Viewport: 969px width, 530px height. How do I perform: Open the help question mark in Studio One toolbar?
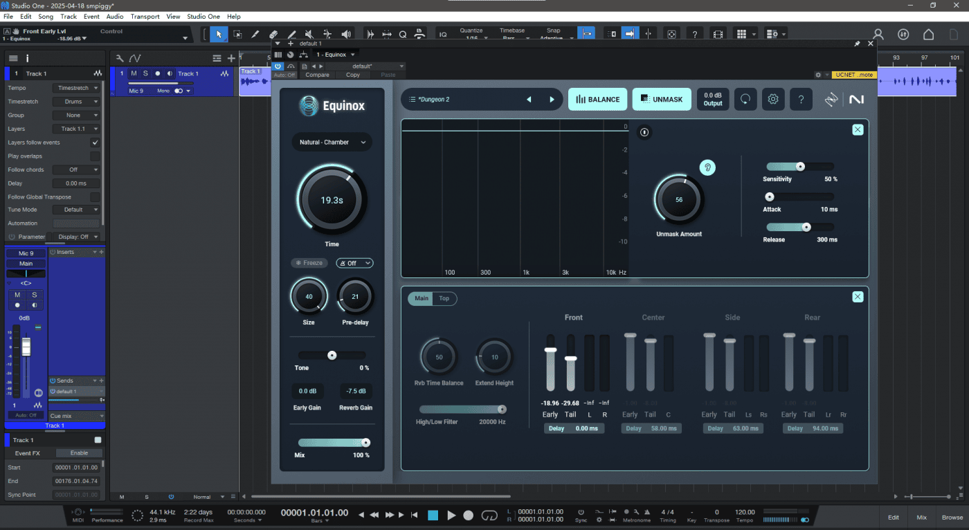click(x=695, y=34)
